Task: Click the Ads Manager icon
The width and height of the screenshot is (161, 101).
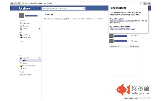Action: (21, 35)
